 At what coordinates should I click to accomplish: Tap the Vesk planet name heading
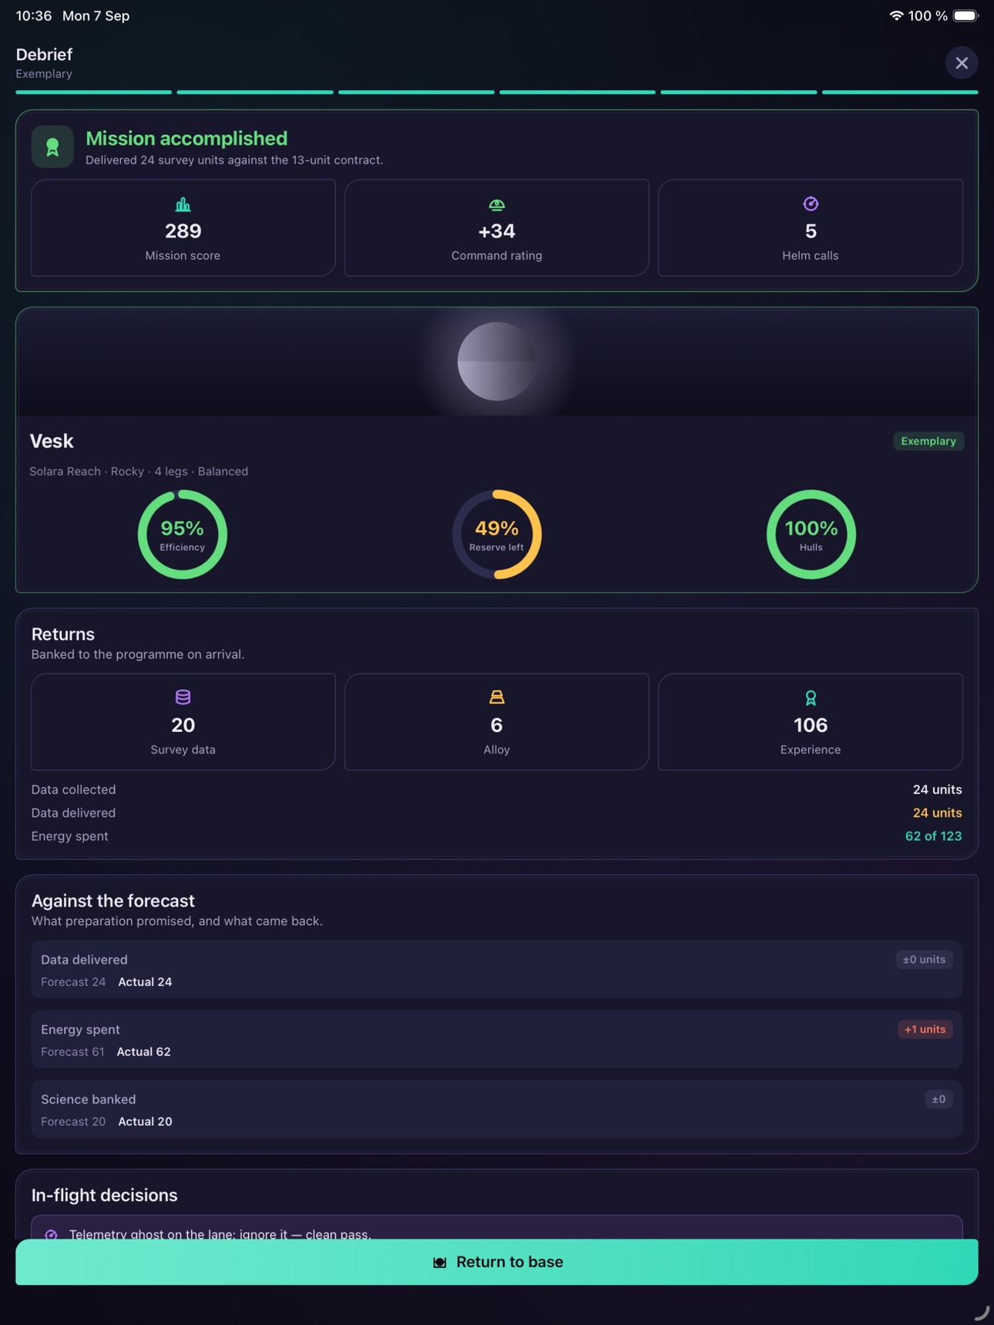click(52, 441)
